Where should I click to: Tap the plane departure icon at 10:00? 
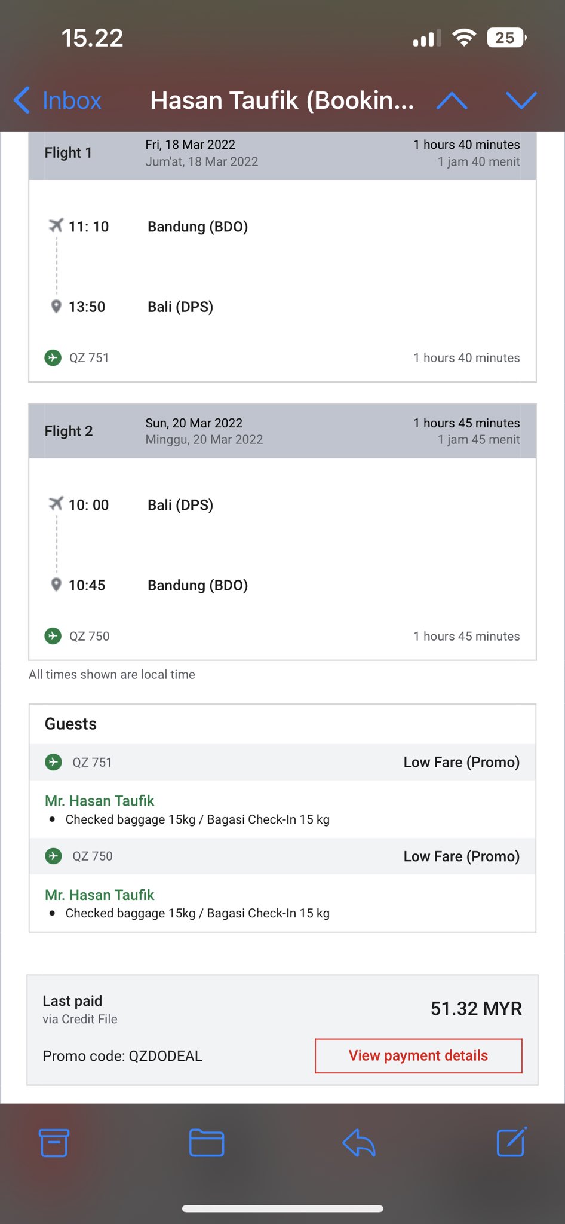point(56,504)
